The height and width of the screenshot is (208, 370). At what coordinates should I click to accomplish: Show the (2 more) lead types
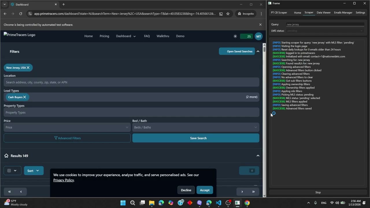(x=251, y=97)
